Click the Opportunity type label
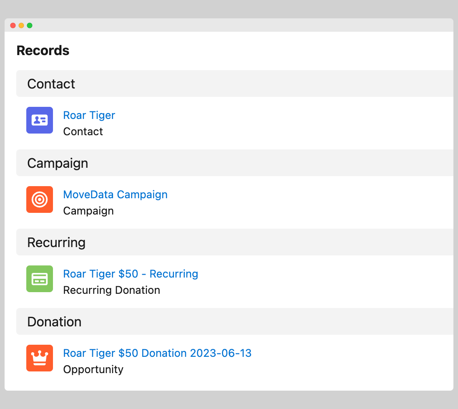 point(93,369)
